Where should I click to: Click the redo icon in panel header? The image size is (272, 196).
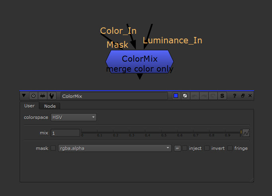click(x=204, y=96)
